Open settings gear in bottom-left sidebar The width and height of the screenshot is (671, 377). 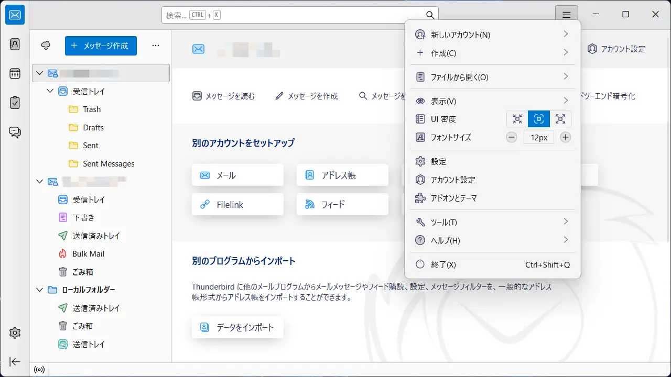(15, 332)
